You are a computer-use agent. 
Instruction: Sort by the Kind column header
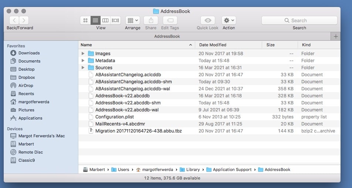(319, 45)
